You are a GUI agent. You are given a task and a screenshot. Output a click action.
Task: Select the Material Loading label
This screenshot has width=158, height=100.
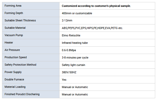[15, 87]
